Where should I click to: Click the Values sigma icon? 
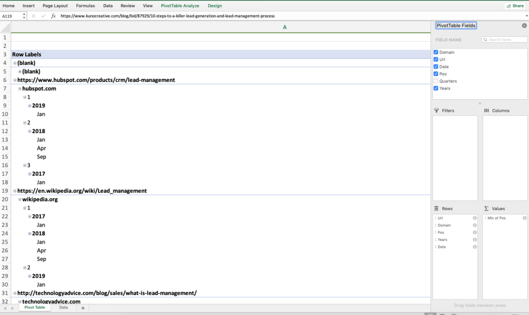(x=486, y=209)
